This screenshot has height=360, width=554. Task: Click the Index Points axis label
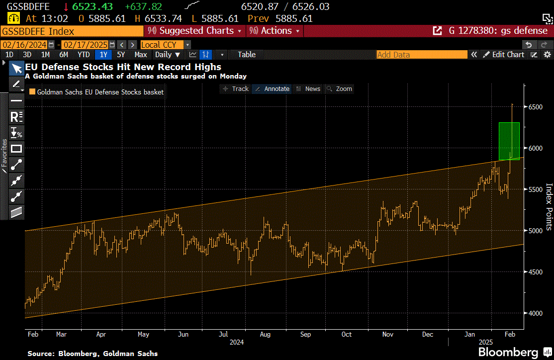549,207
